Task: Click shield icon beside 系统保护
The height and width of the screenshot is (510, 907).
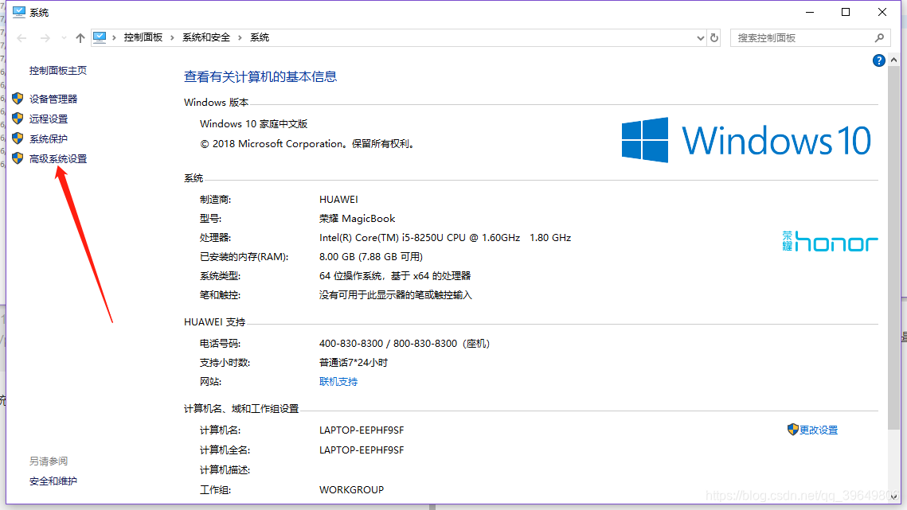Action: click(18, 138)
